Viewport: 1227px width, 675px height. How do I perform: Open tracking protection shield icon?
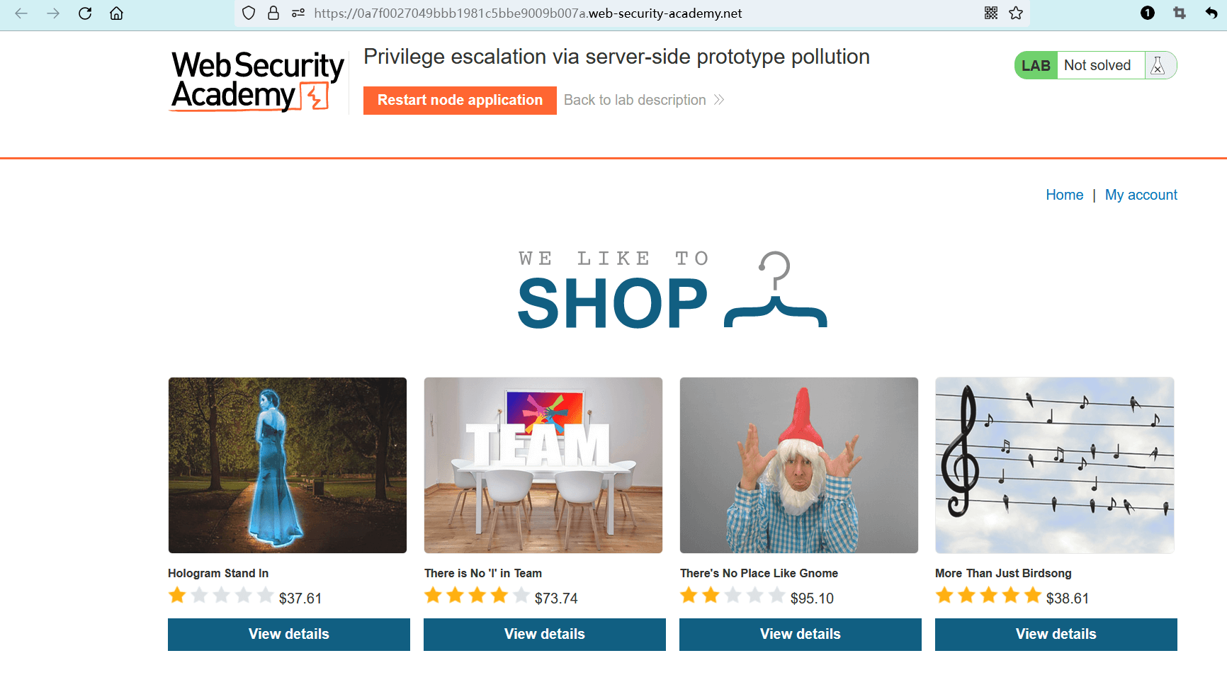249,13
